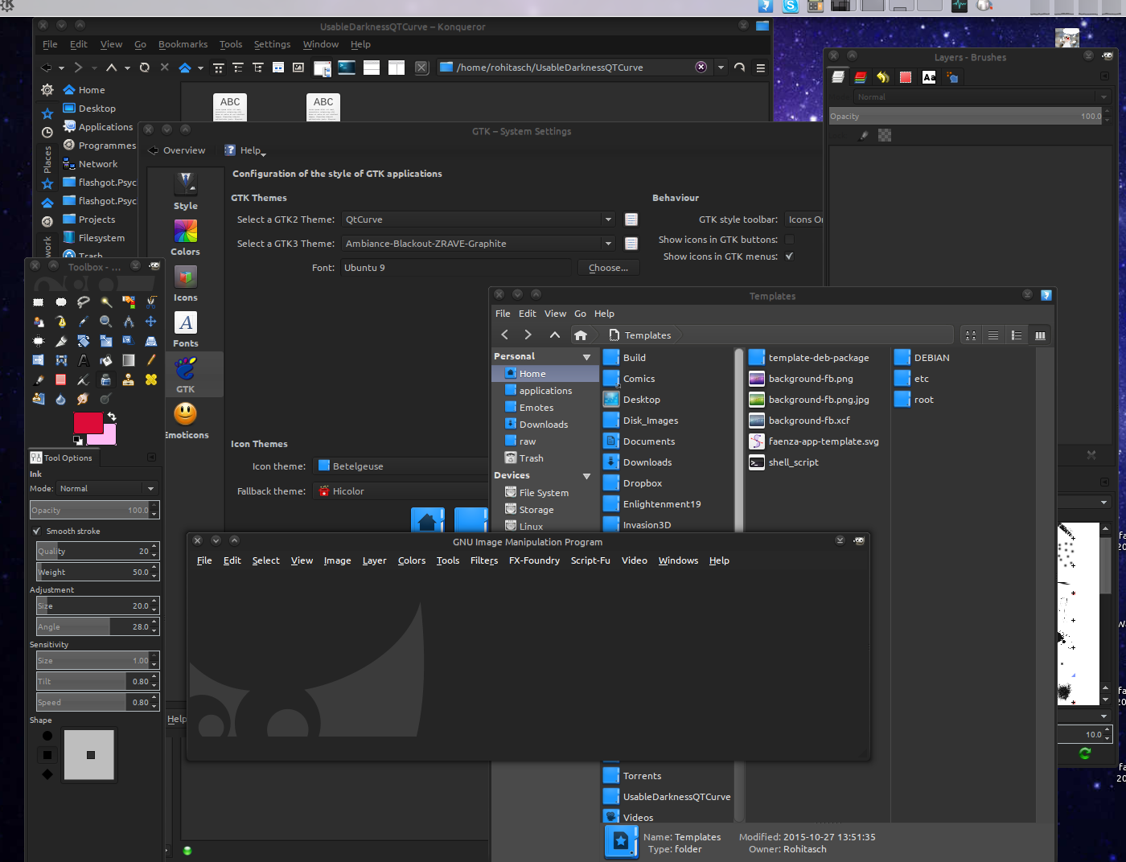Image resolution: width=1126 pixels, height=862 pixels.
Task: Pick the Free Select lasso tool
Action: point(84,302)
